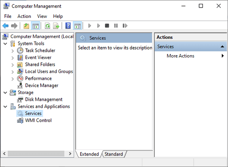Viewport: 228px width, 167px height.
Task: Click the Task Scheduler clock icon
Action: click(x=20, y=51)
